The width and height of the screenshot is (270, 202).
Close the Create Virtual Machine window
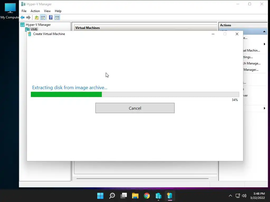tap(237, 34)
